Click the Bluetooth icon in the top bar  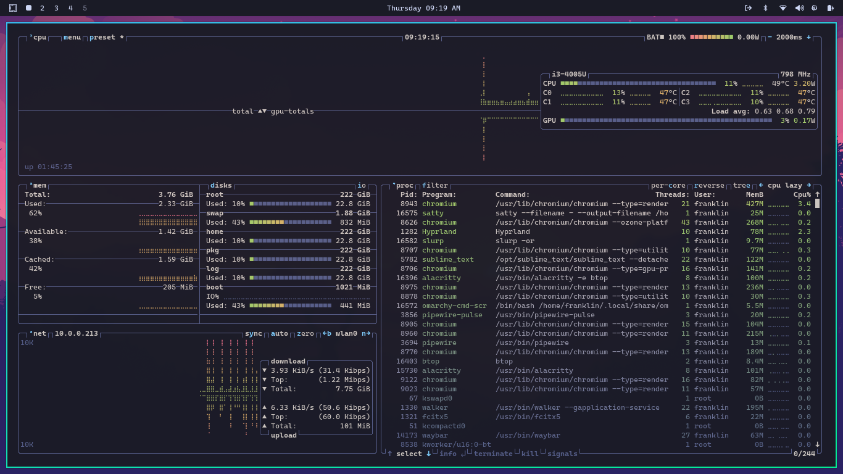(765, 8)
